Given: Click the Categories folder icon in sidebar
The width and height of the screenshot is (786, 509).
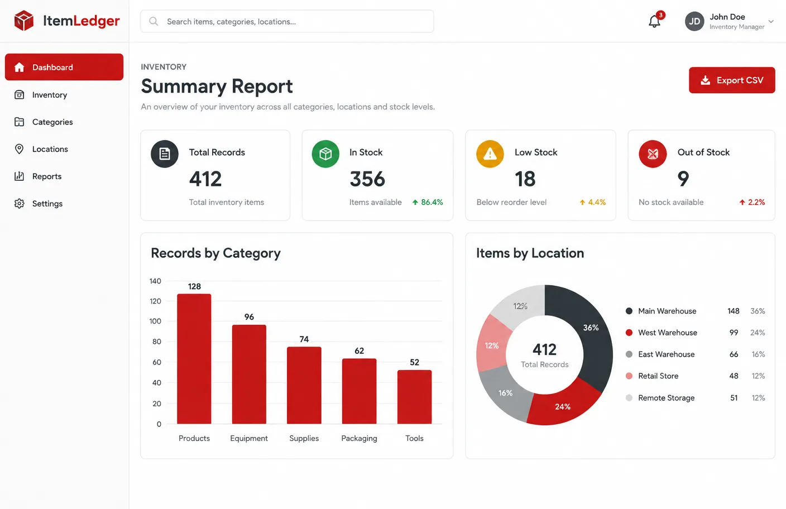Looking at the screenshot, I should [x=20, y=122].
